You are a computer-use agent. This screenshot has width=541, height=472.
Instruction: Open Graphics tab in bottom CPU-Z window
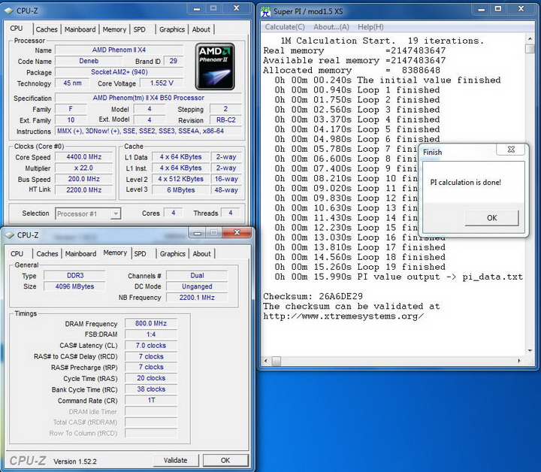tap(173, 253)
